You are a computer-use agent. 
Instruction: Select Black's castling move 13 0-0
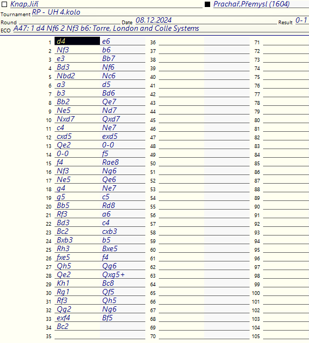(123, 145)
